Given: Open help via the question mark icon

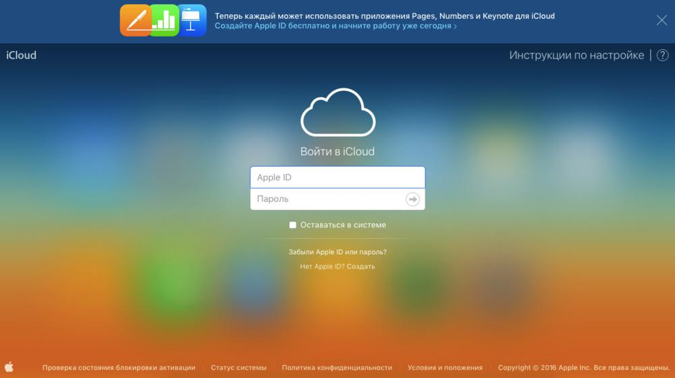Looking at the screenshot, I should tap(663, 55).
